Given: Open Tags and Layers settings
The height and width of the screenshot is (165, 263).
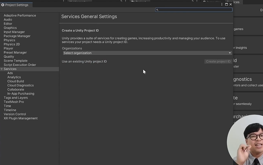Looking at the screenshot, I should (15, 98).
